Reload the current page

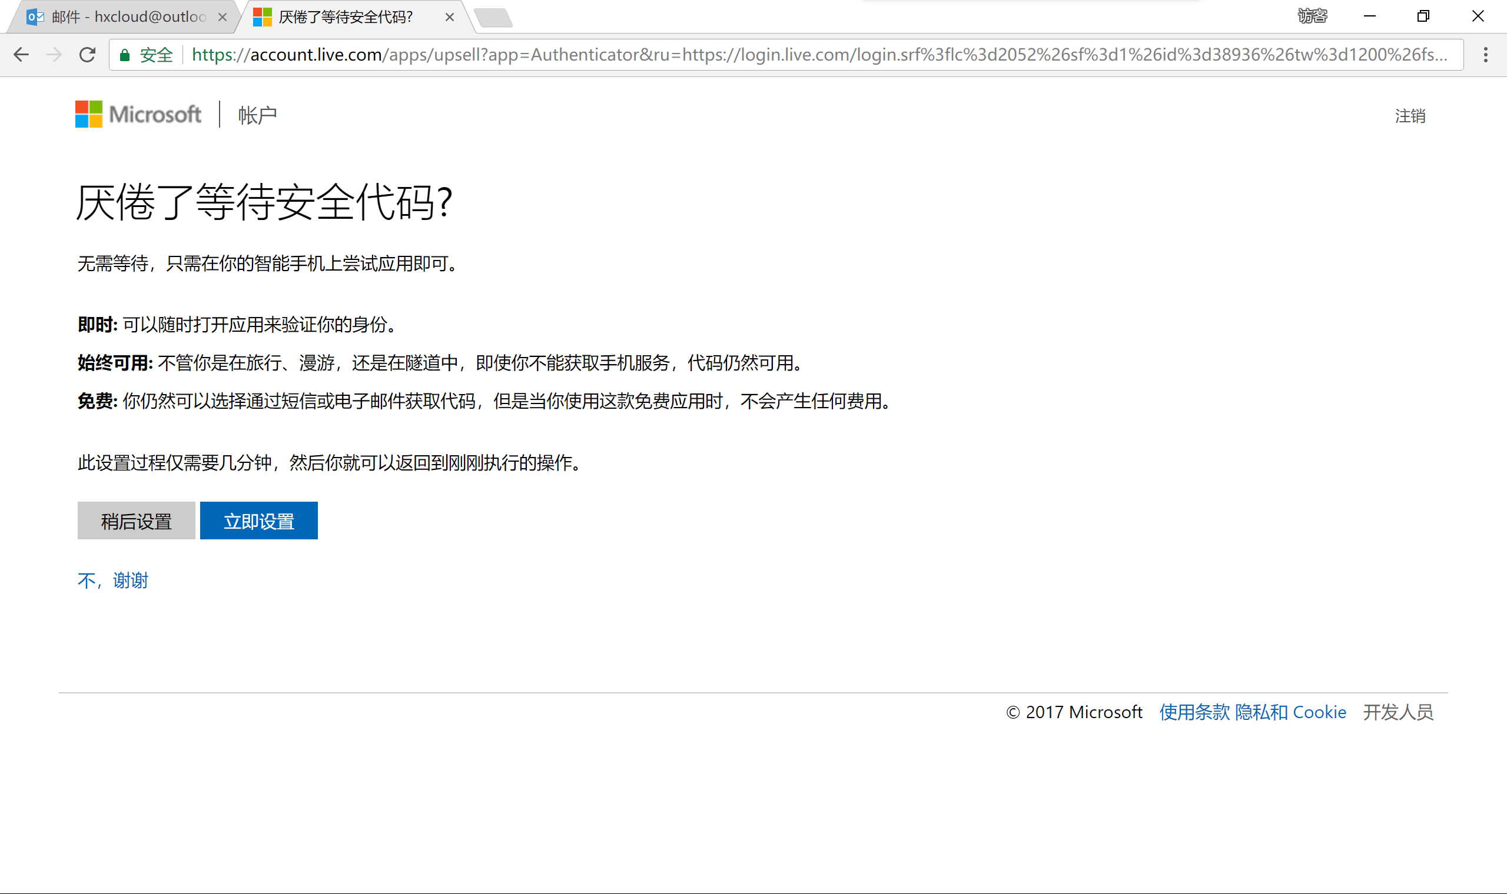(87, 55)
